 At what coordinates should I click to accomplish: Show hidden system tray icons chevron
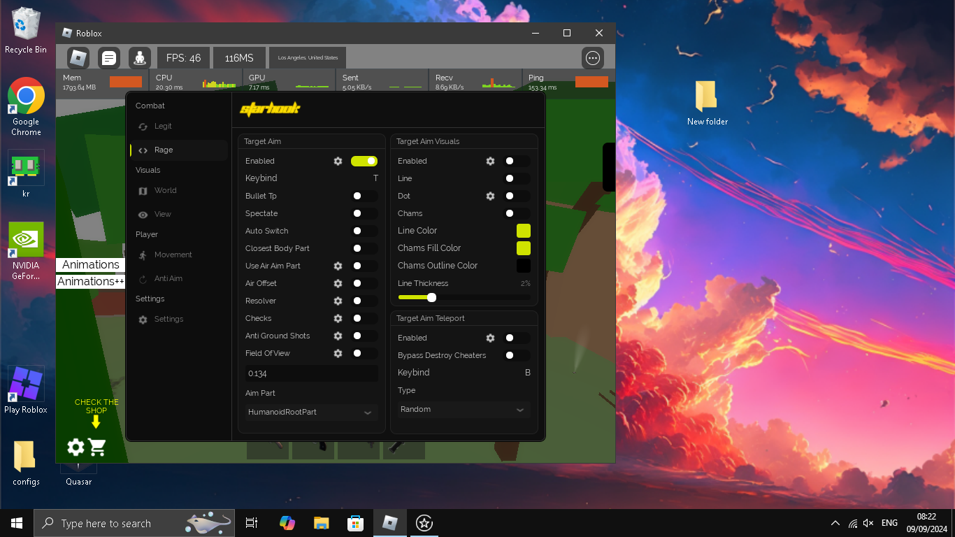pyautogui.click(x=835, y=523)
